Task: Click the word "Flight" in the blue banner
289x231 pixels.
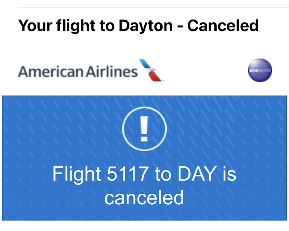Action: 77,175
